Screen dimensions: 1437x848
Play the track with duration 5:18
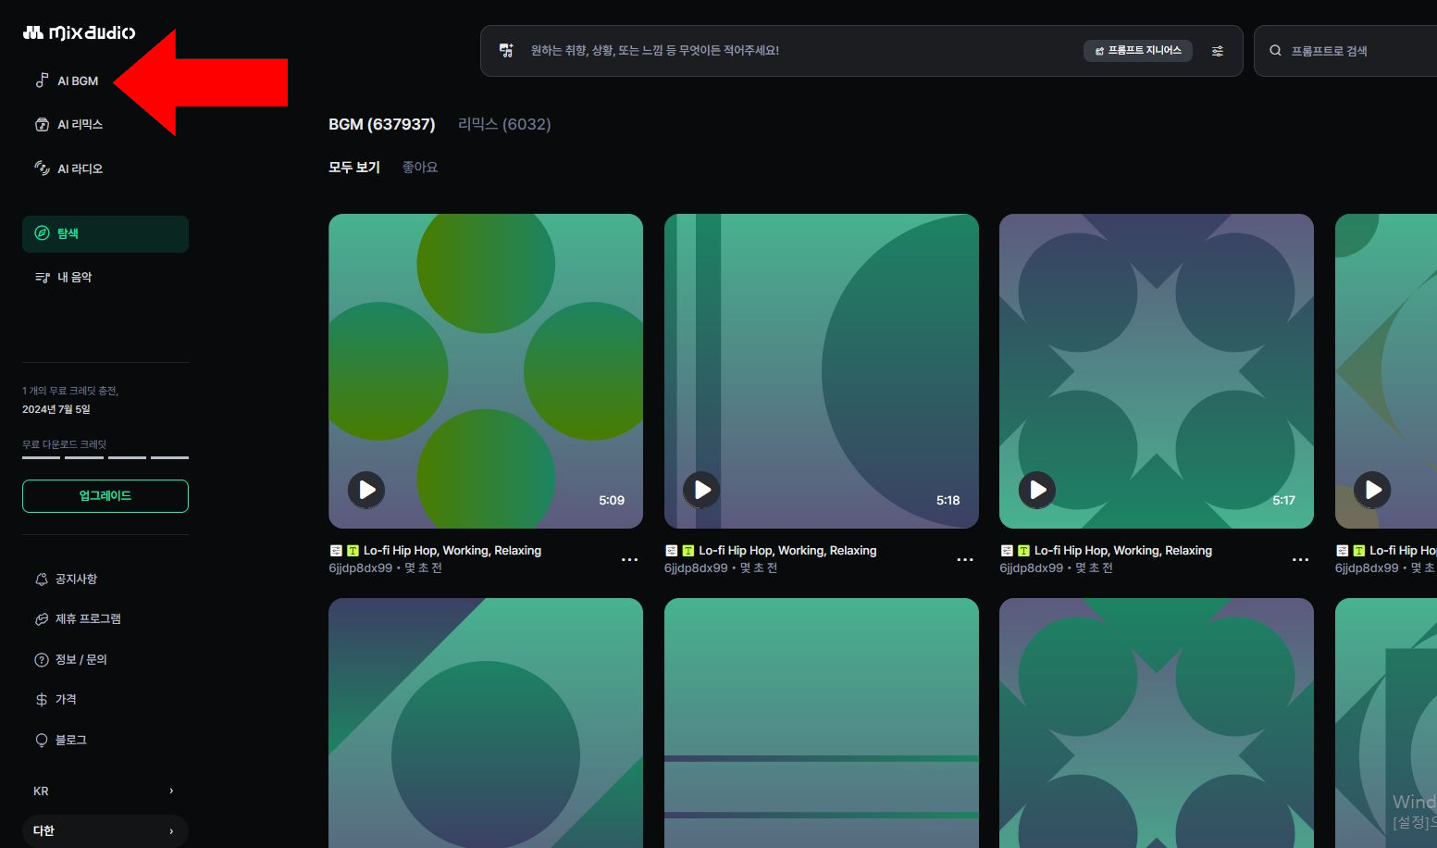(x=701, y=490)
